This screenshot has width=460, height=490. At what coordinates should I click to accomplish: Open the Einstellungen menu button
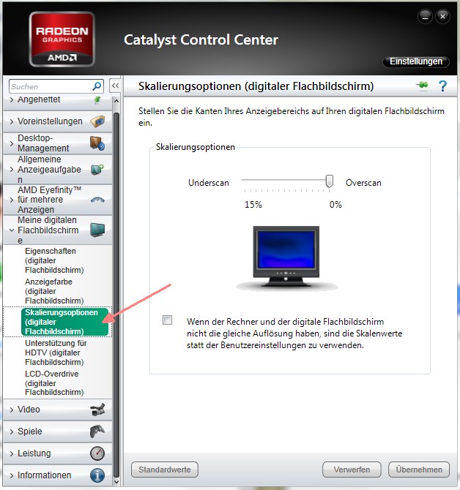(x=416, y=61)
